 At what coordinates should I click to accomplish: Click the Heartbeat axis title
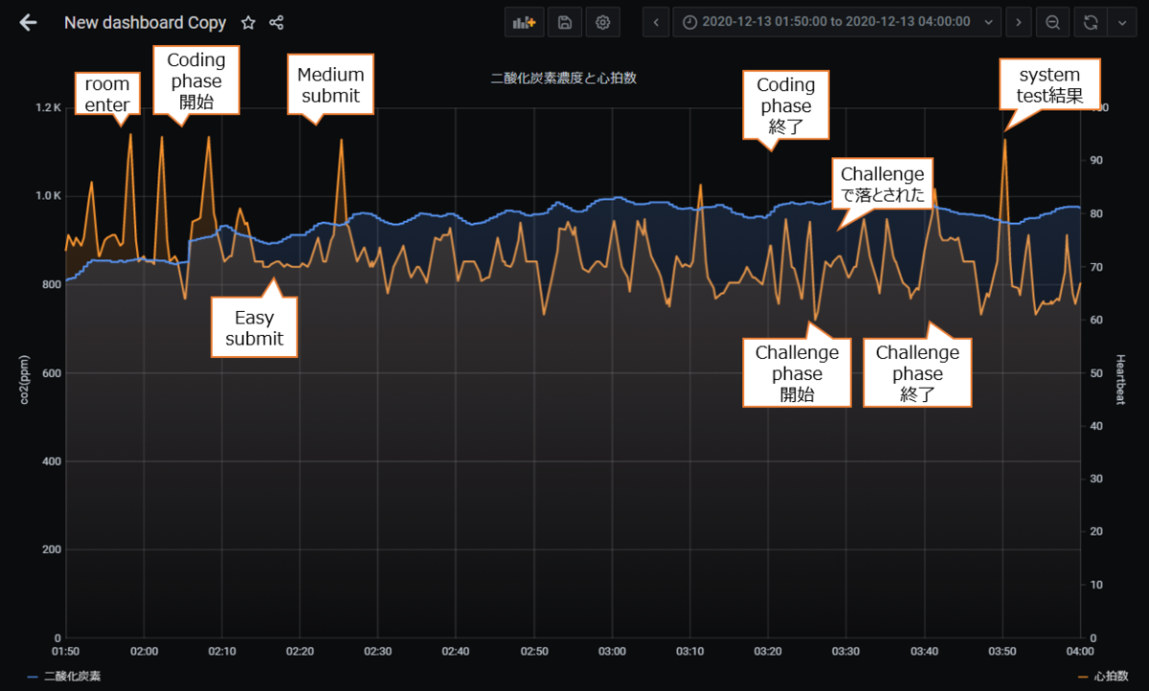click(1121, 379)
